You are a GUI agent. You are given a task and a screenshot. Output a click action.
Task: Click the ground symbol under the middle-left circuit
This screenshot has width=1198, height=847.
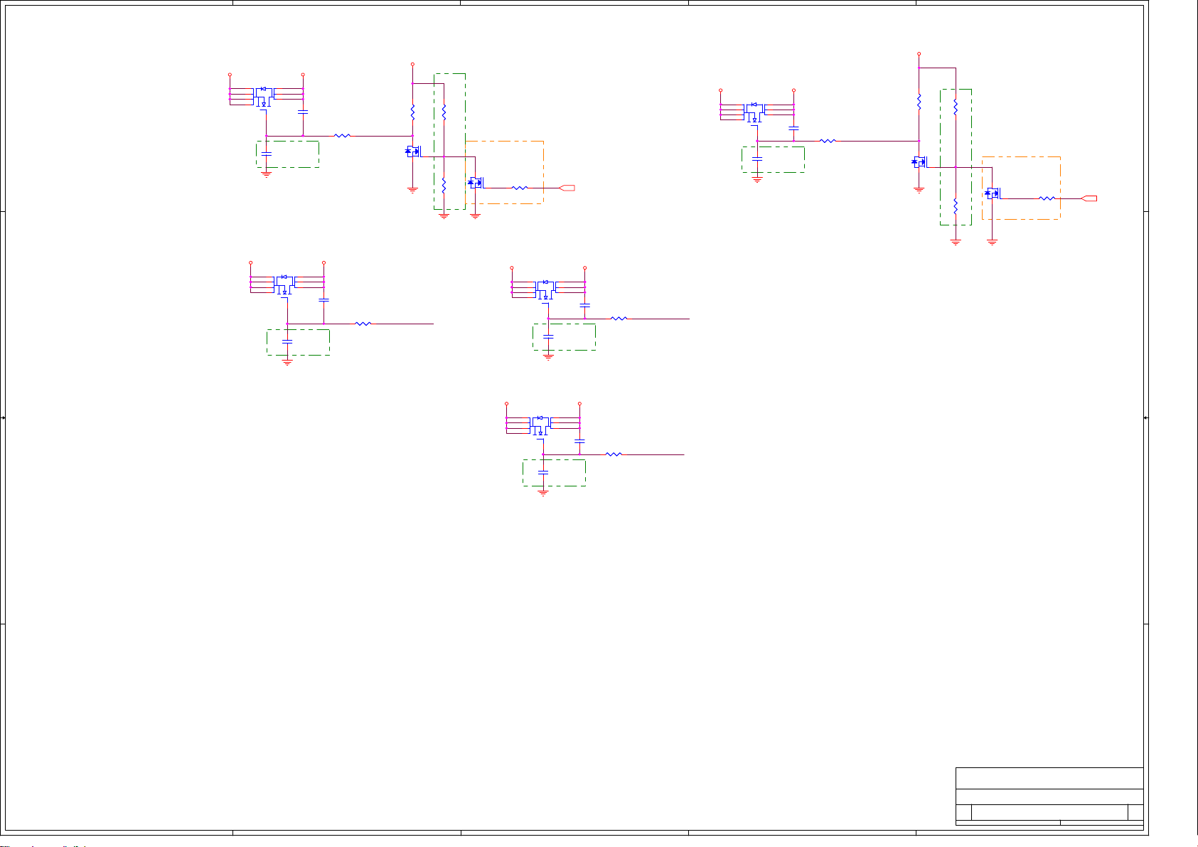[287, 362]
